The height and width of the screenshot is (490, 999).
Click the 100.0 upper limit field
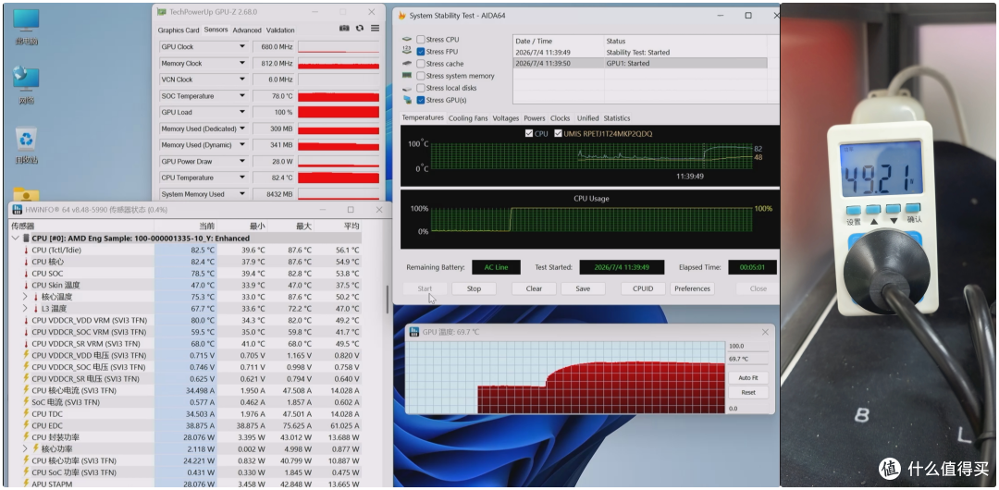747,346
